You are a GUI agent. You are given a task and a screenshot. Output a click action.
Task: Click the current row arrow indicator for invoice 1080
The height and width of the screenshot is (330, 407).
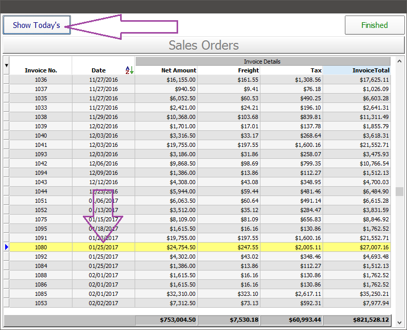click(x=6, y=247)
